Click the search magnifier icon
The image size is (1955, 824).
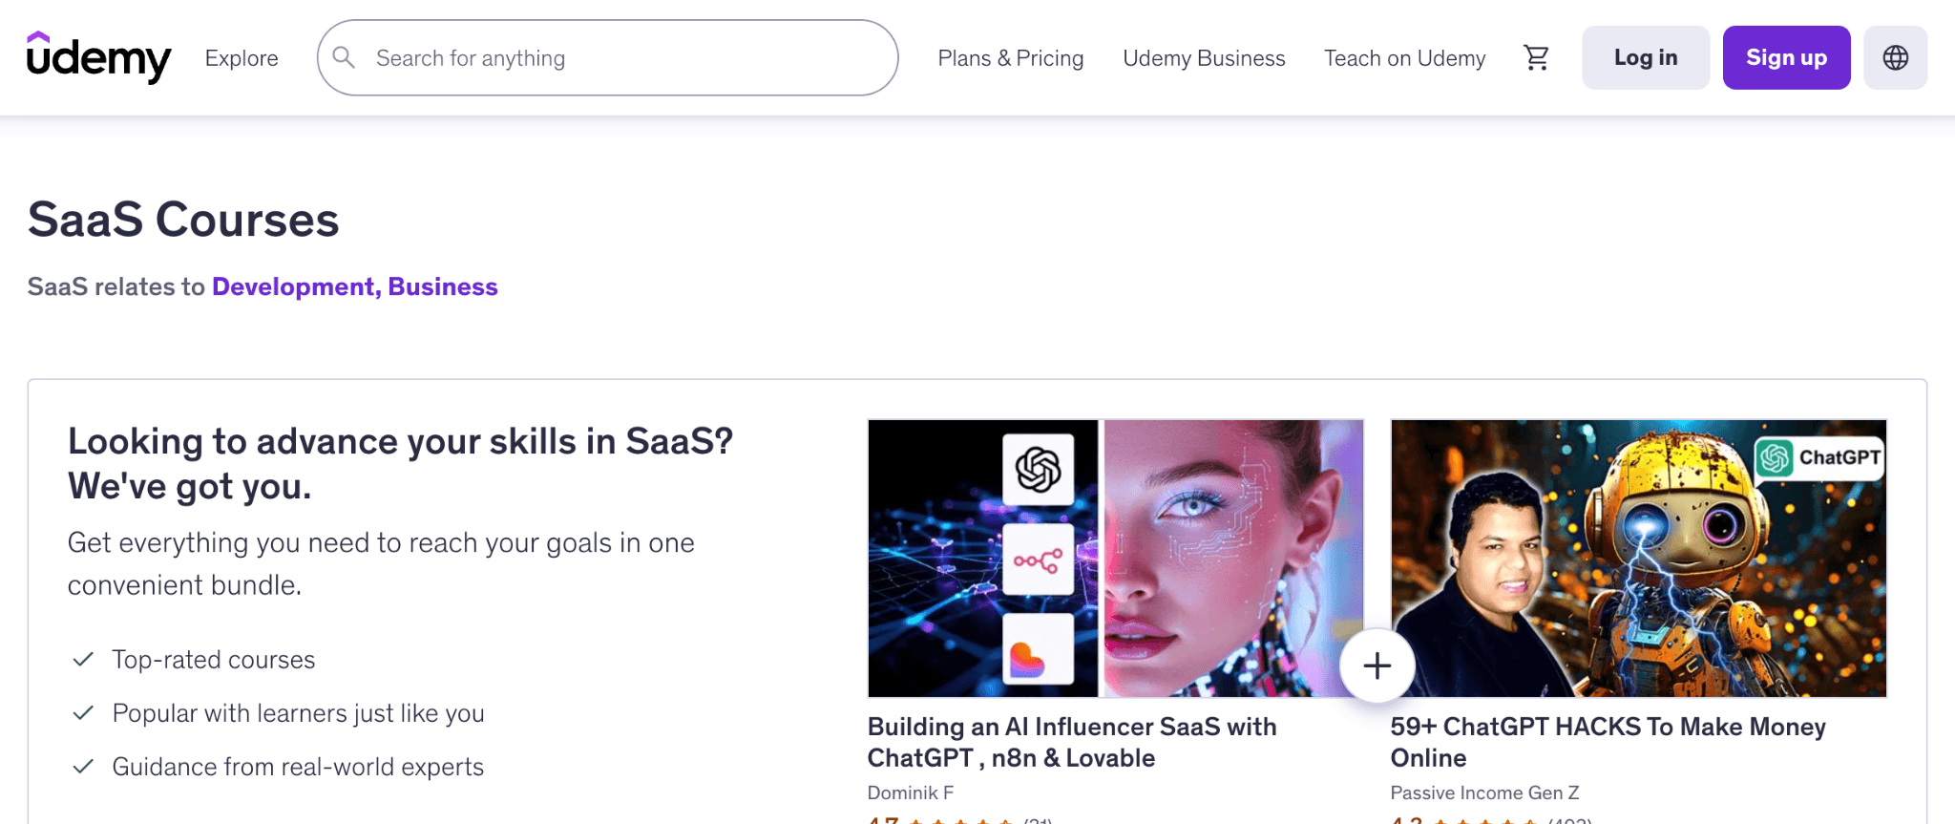(x=344, y=58)
